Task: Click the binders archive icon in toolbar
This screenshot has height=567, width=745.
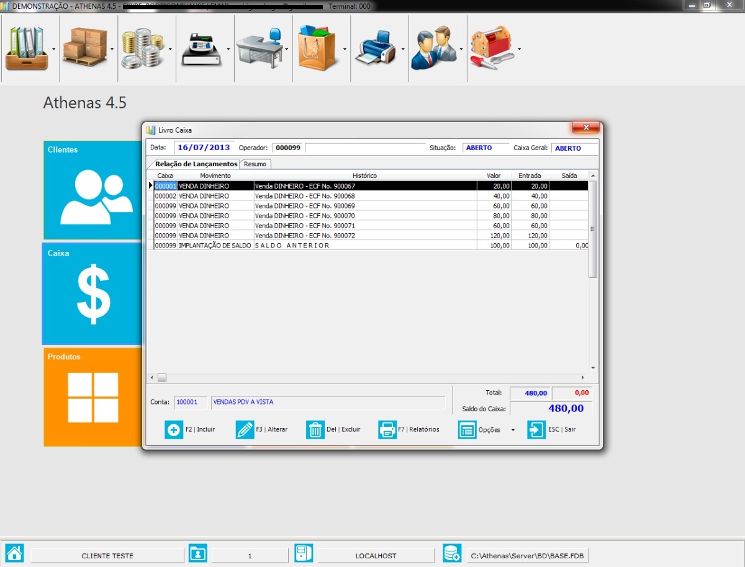Action: coord(26,48)
